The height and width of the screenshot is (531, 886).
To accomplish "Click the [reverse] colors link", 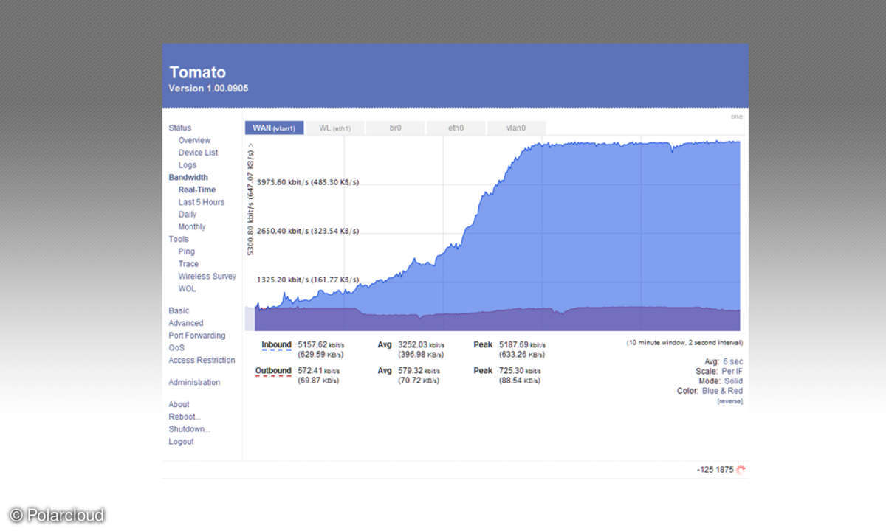I will 729,401.
